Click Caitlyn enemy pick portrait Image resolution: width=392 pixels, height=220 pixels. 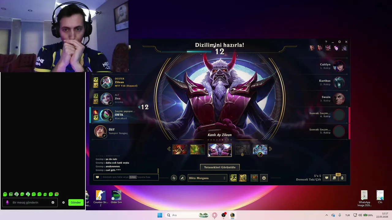339,66
